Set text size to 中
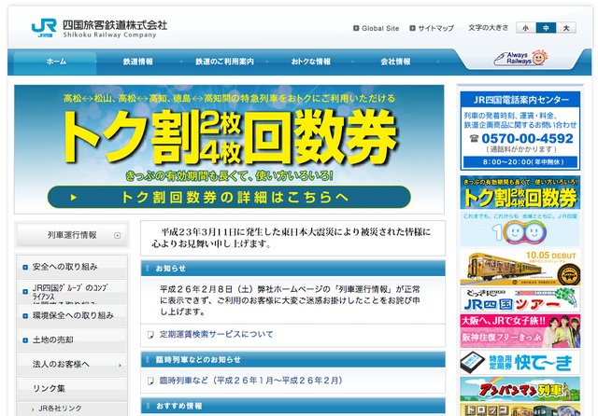598x416 pixels. (546, 28)
